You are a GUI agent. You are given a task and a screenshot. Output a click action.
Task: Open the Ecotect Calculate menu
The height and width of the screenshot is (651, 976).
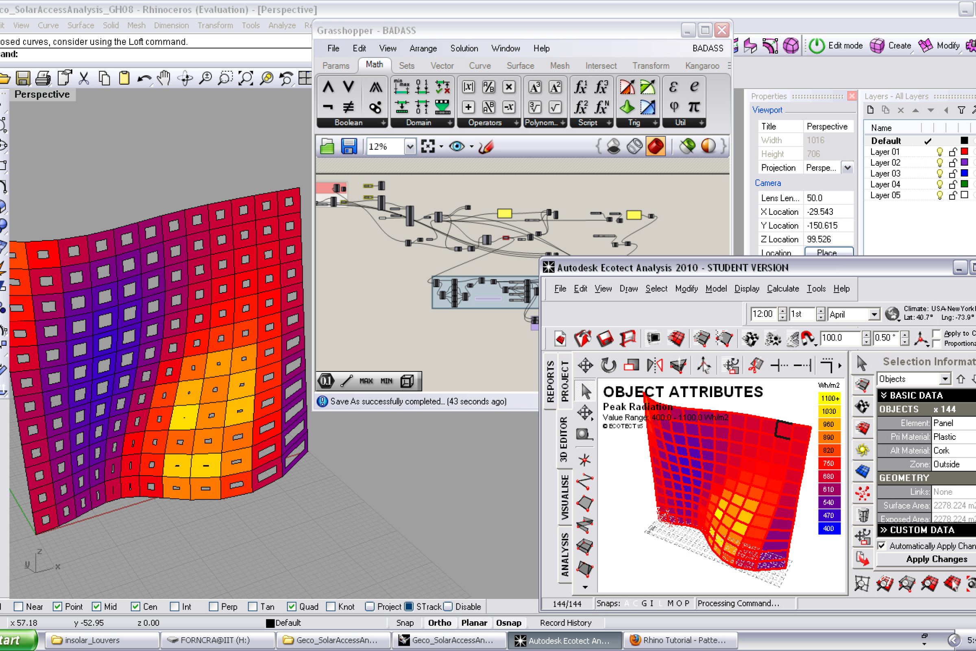782,288
